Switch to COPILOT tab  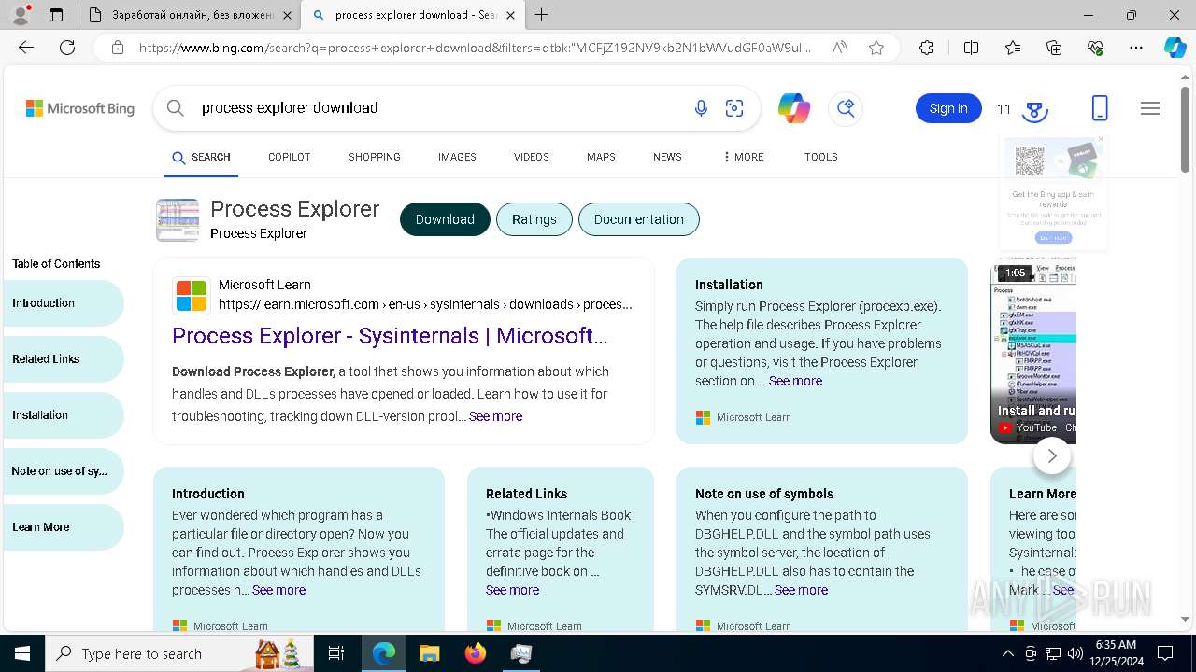(x=289, y=157)
